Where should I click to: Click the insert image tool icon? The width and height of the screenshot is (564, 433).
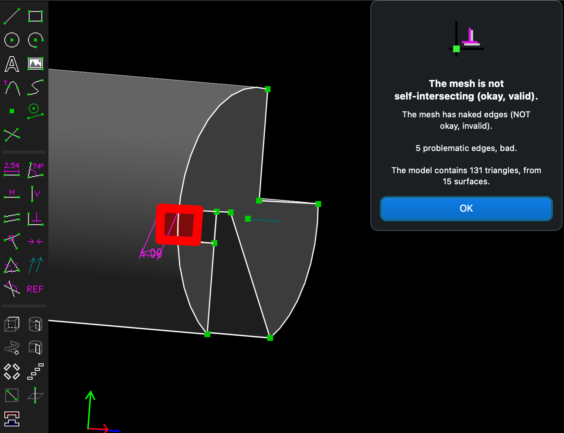35,64
